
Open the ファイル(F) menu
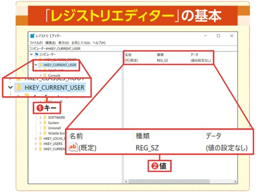[x=36, y=43]
